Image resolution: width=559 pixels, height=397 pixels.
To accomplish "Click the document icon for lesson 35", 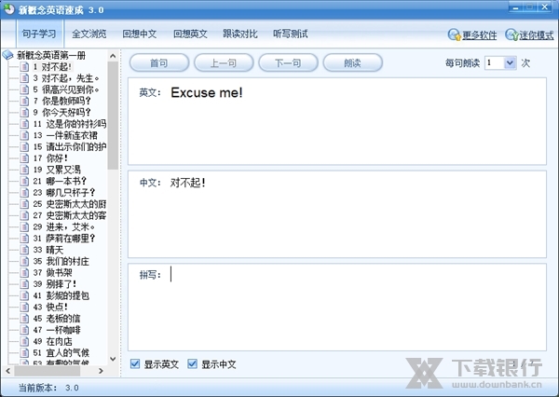I will click(24, 261).
